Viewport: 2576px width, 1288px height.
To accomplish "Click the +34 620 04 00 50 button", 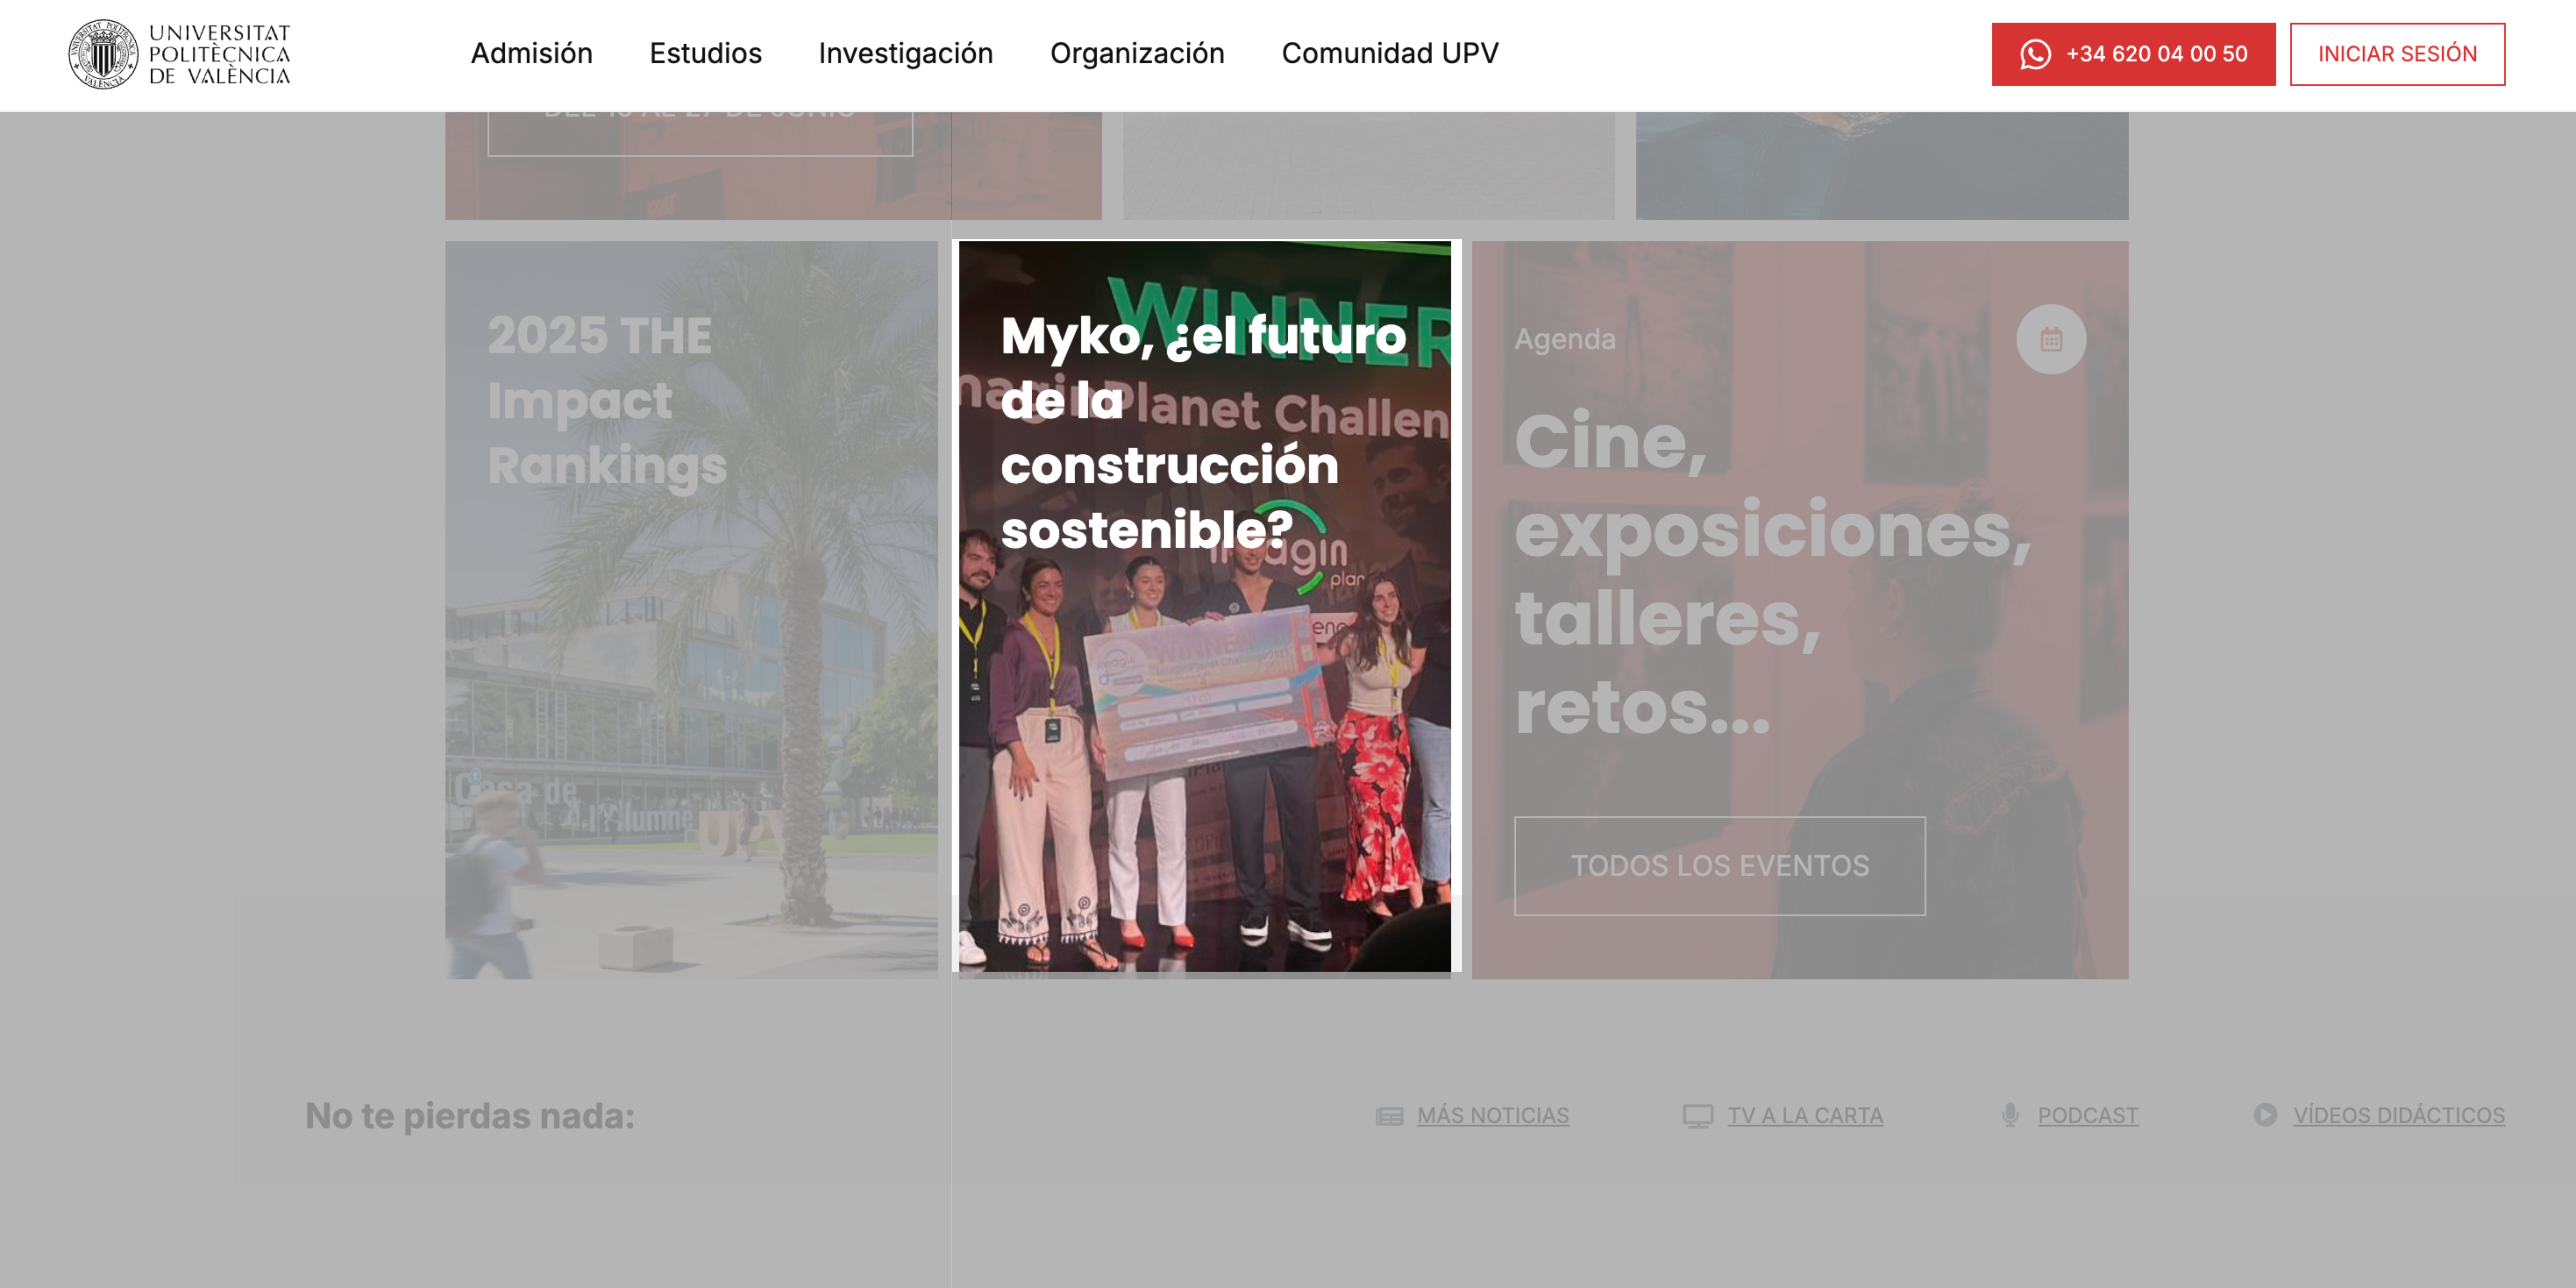I will tap(2133, 54).
